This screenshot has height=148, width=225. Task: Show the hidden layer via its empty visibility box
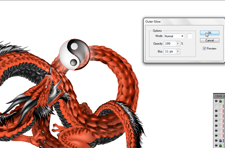pyautogui.click(x=216, y=106)
